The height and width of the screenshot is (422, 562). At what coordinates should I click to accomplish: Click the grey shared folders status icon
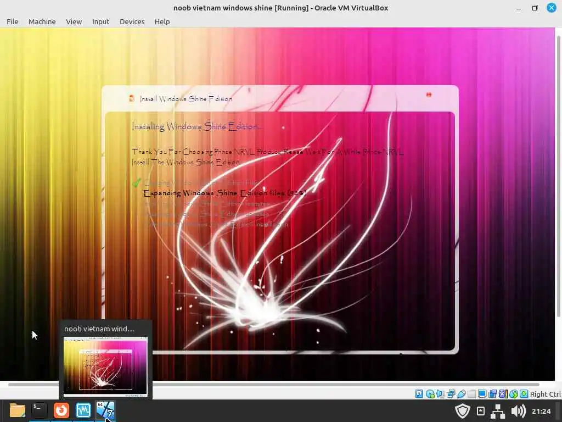coord(471,394)
